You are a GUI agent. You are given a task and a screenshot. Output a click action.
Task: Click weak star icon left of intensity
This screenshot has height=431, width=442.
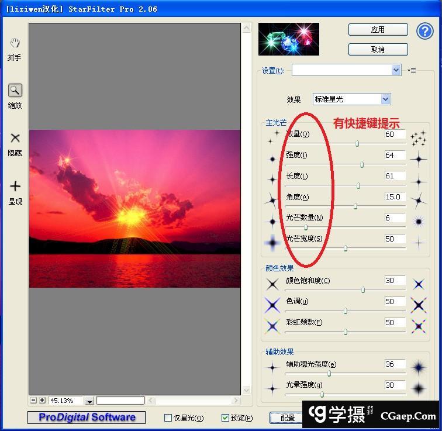(272, 159)
